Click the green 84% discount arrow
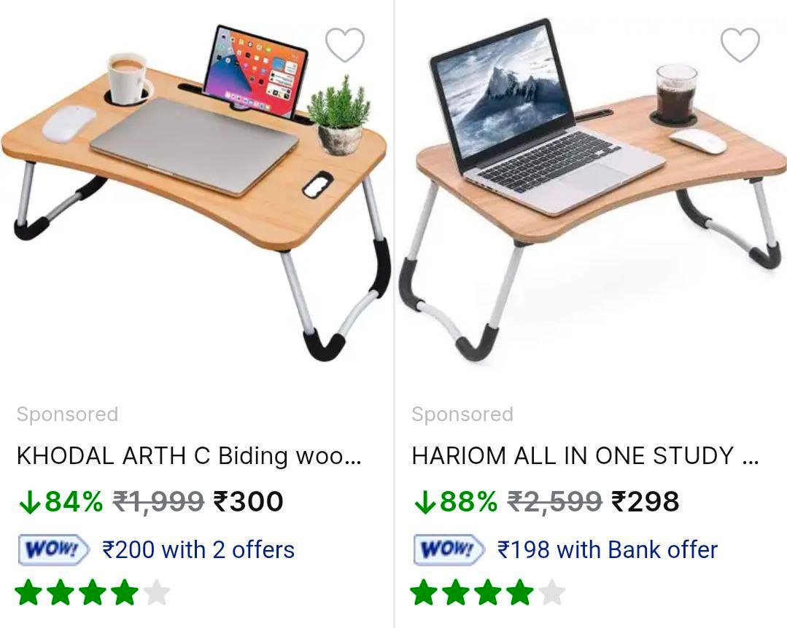Image resolution: width=787 pixels, height=628 pixels. tap(28, 502)
